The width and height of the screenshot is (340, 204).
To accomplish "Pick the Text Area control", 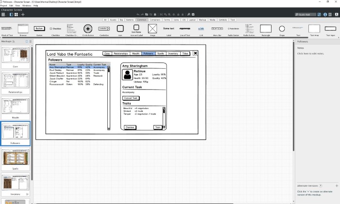I will pyautogui.click(x=314, y=30).
